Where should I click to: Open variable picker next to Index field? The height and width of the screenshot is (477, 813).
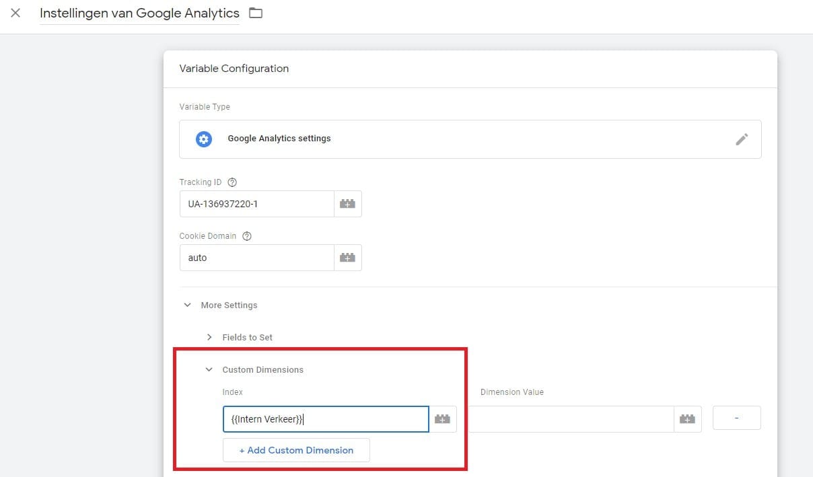click(442, 419)
